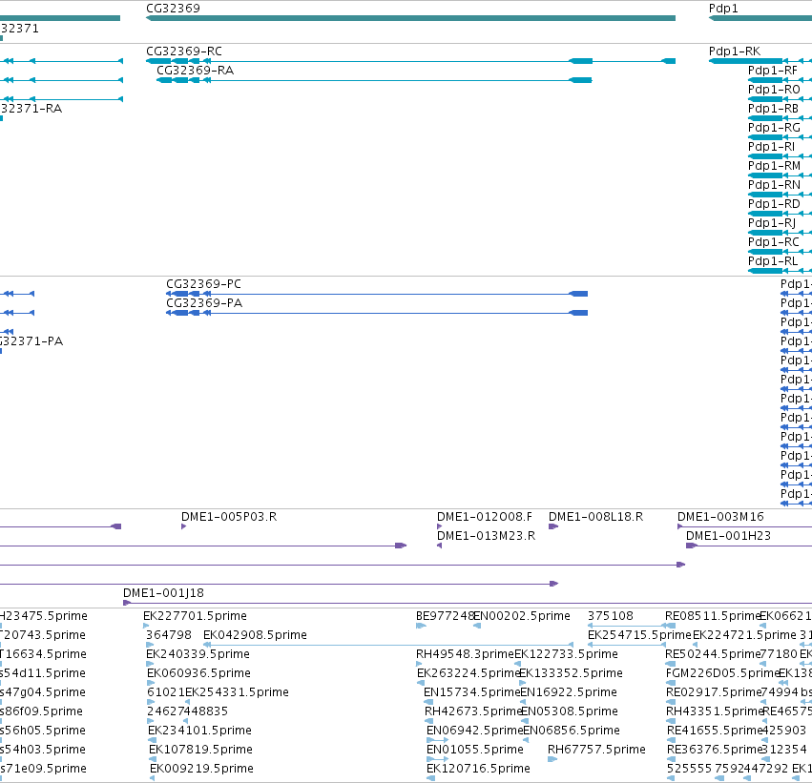Click EST EK042908.5prime
The image size is (812, 783).
[x=255, y=635]
